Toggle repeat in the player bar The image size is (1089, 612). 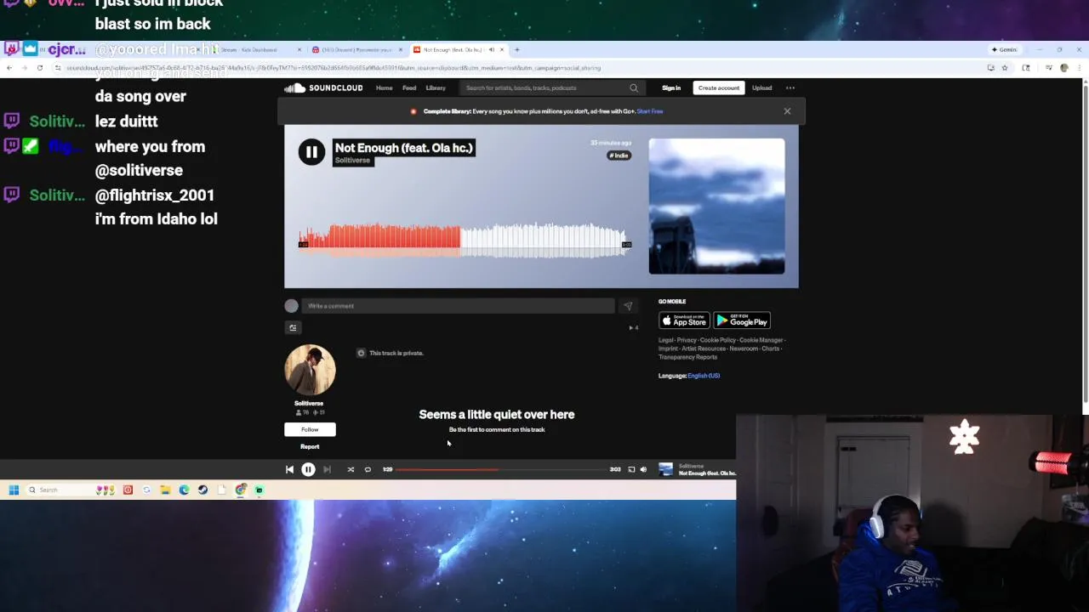368,469
